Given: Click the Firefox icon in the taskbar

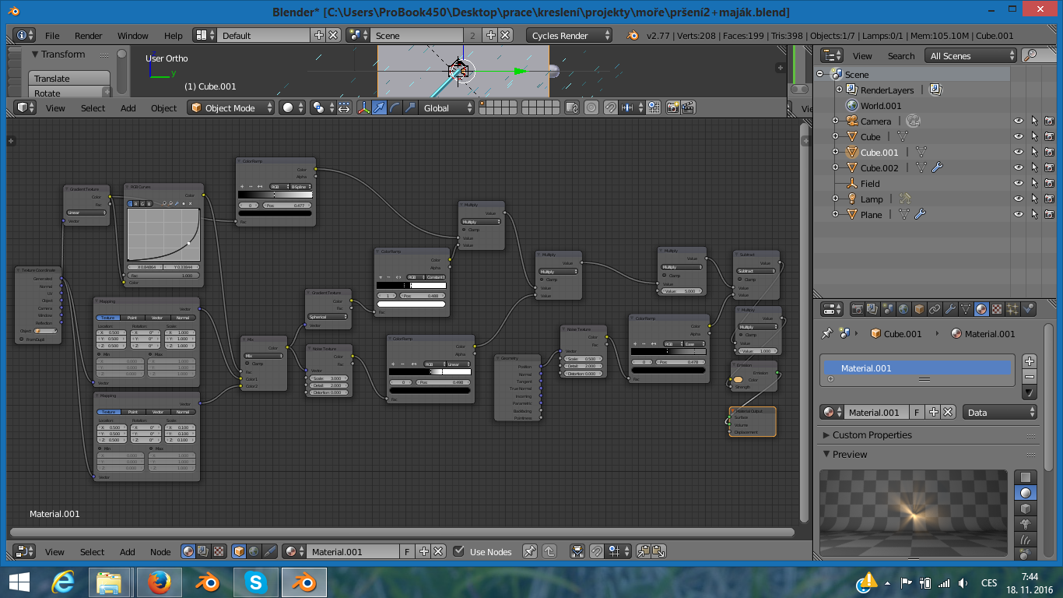Looking at the screenshot, I should (x=158, y=582).
